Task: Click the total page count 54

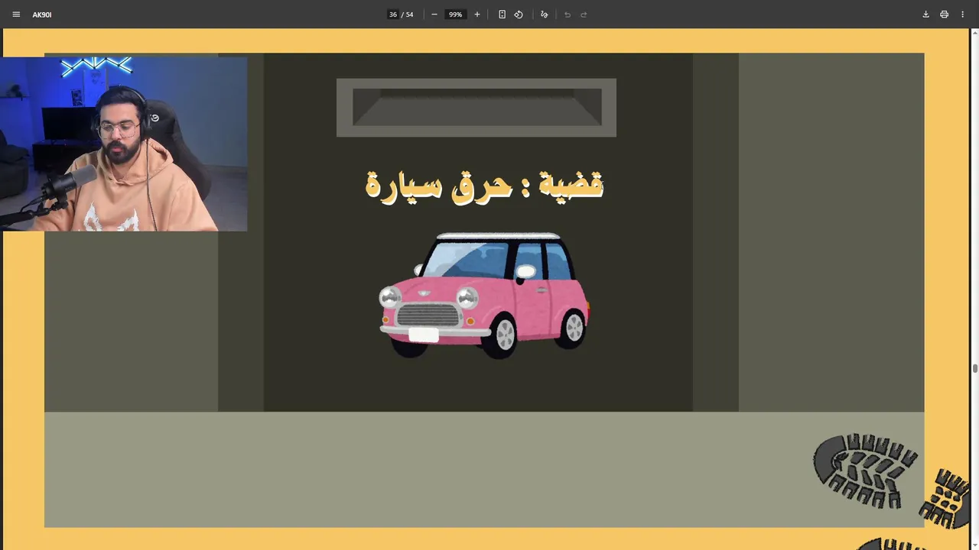Action: click(x=409, y=15)
